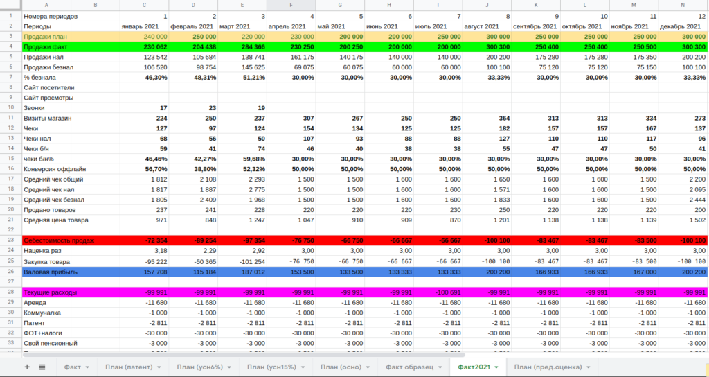Select column A header
Screen dimensions: 709x377
tap(47, 5)
